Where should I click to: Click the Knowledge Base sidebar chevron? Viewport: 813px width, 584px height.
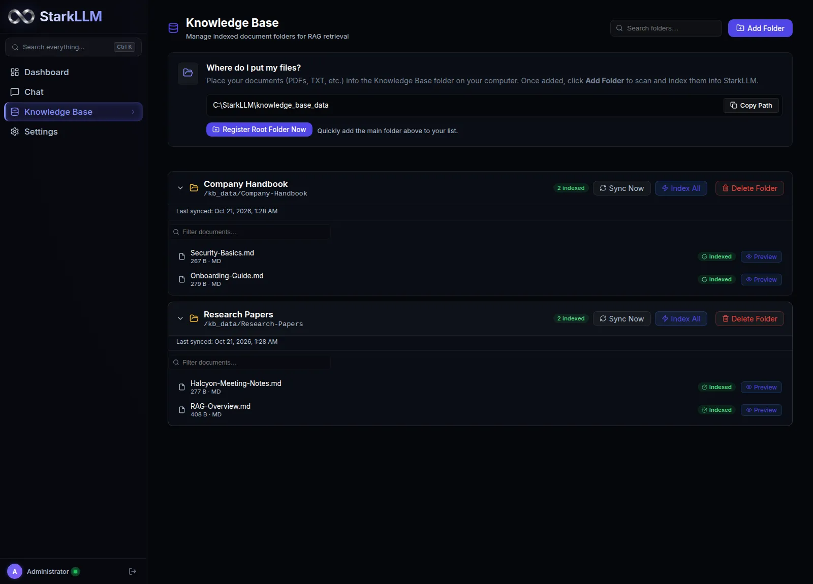pos(133,112)
